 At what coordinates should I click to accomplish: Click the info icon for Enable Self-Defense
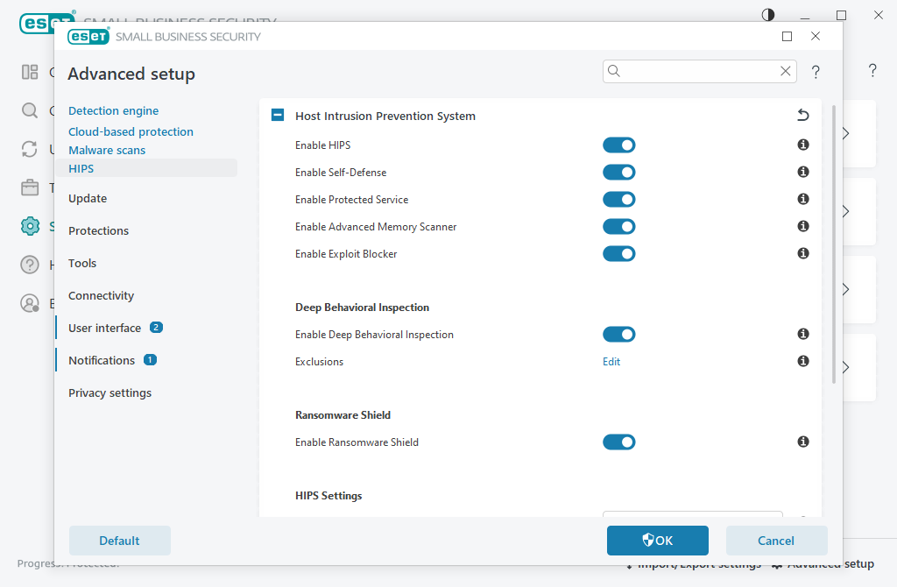click(802, 173)
